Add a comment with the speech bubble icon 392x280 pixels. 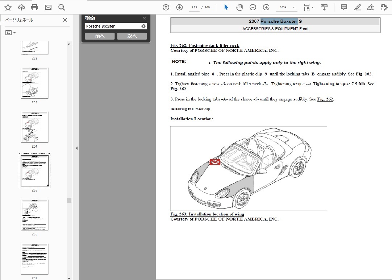coord(344,7)
